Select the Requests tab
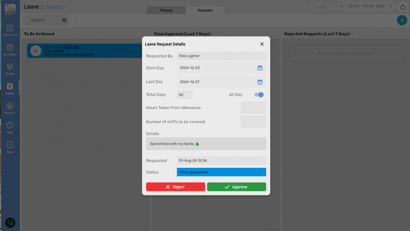This screenshot has width=410, height=231. (x=205, y=10)
